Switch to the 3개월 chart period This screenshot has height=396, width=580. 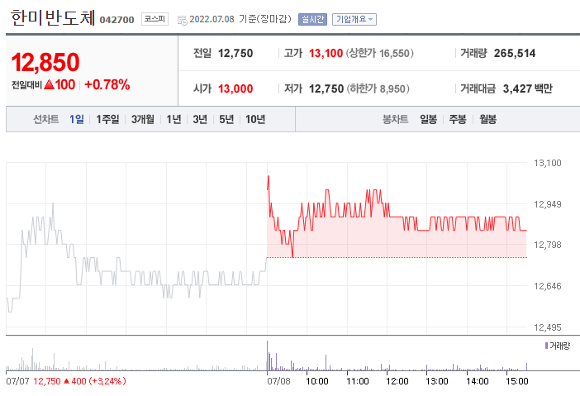(143, 119)
